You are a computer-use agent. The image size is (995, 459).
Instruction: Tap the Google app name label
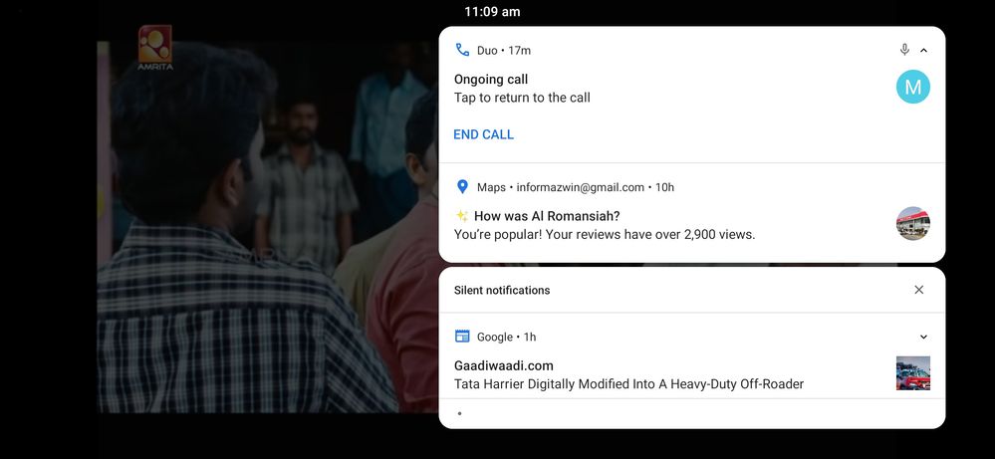coord(494,338)
